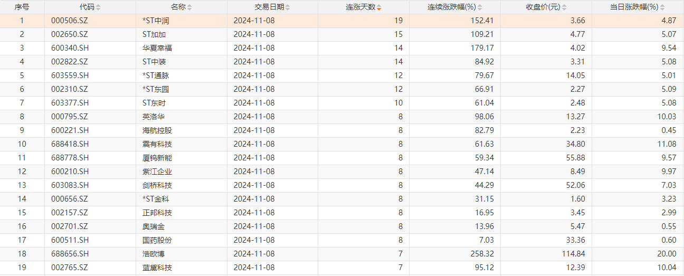Viewport: 684px width, 276px height.
Task: Open stock code 002822.SZ
Action: click(69, 62)
